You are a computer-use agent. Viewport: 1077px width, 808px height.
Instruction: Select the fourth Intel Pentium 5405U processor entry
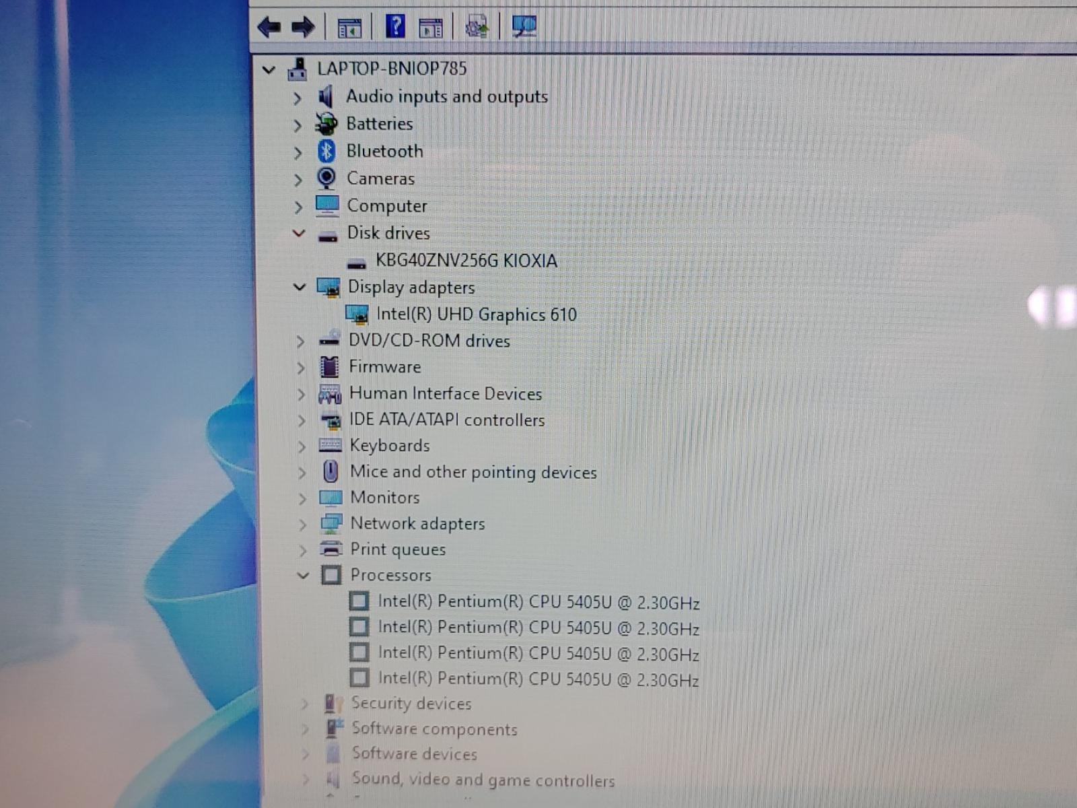click(x=538, y=679)
